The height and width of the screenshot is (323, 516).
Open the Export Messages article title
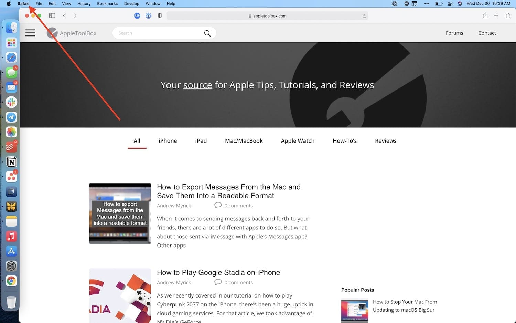pyautogui.click(x=229, y=191)
